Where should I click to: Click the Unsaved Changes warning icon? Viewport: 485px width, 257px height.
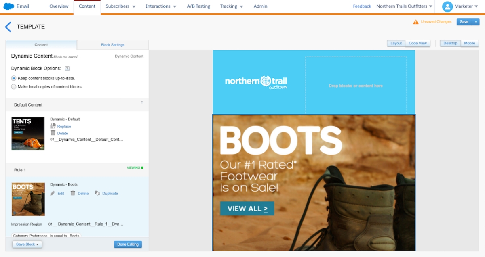pyautogui.click(x=415, y=22)
